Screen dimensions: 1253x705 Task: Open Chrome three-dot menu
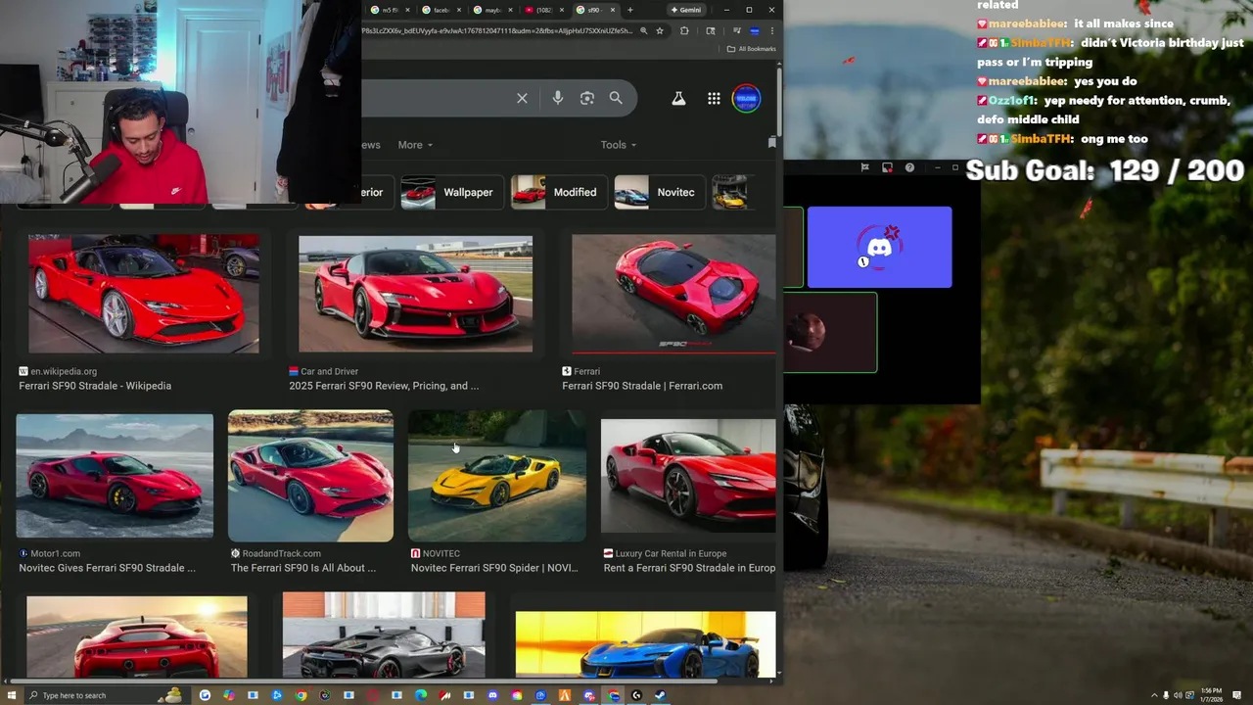point(772,30)
